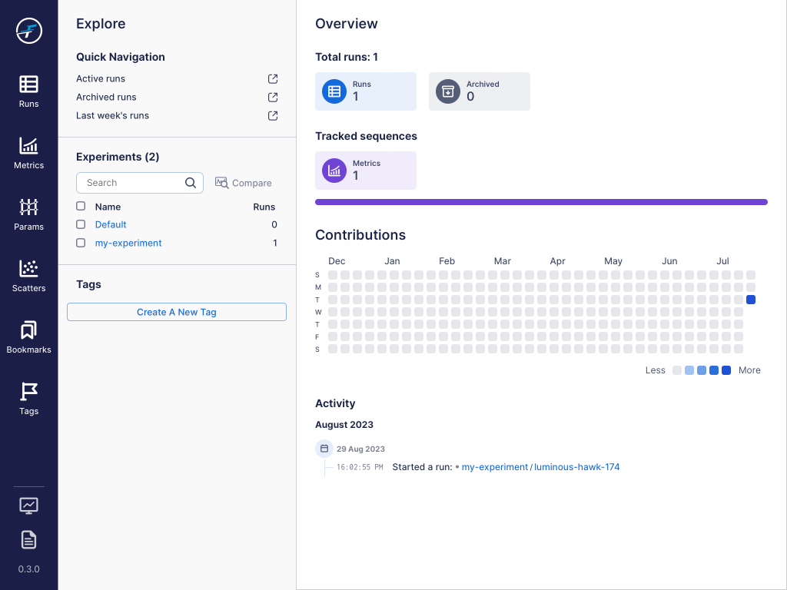Open the reports document icon near the bottom
This screenshot has width=787, height=590.
coord(28,539)
